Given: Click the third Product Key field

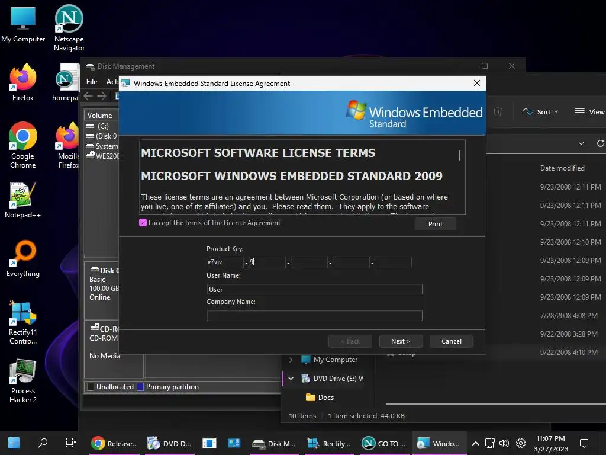Looking at the screenshot, I should pyautogui.click(x=309, y=262).
